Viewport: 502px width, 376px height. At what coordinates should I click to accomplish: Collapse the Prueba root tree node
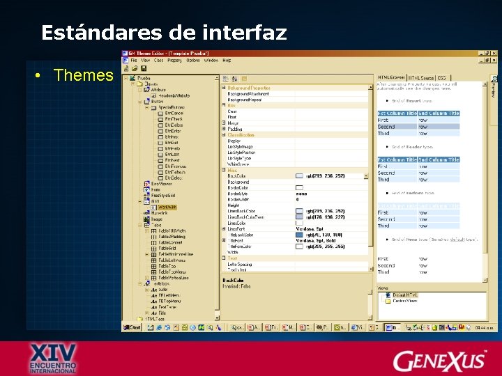(125, 78)
